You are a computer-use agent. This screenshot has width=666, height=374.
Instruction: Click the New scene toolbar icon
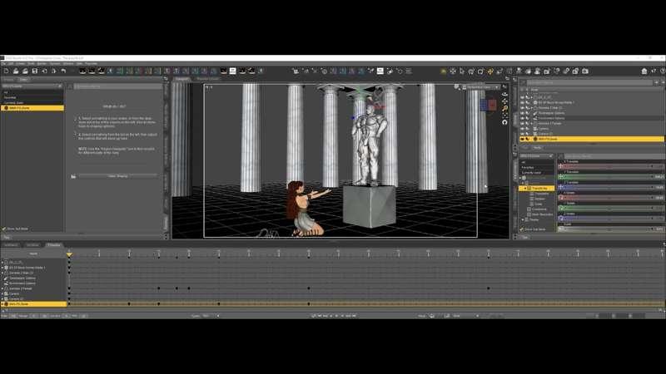click(x=6, y=71)
